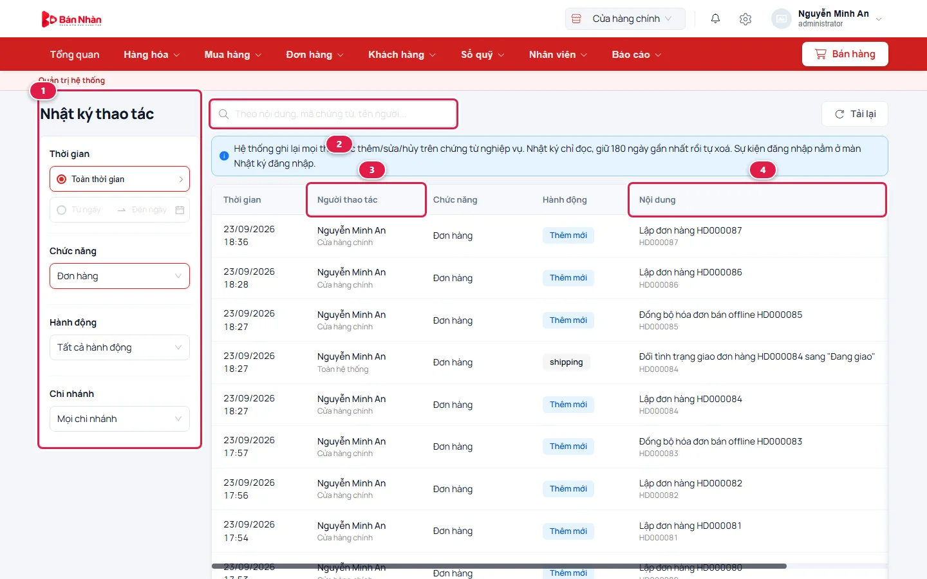Click the shipping action tag
Image resolution: width=927 pixels, height=579 pixels.
tap(566, 362)
